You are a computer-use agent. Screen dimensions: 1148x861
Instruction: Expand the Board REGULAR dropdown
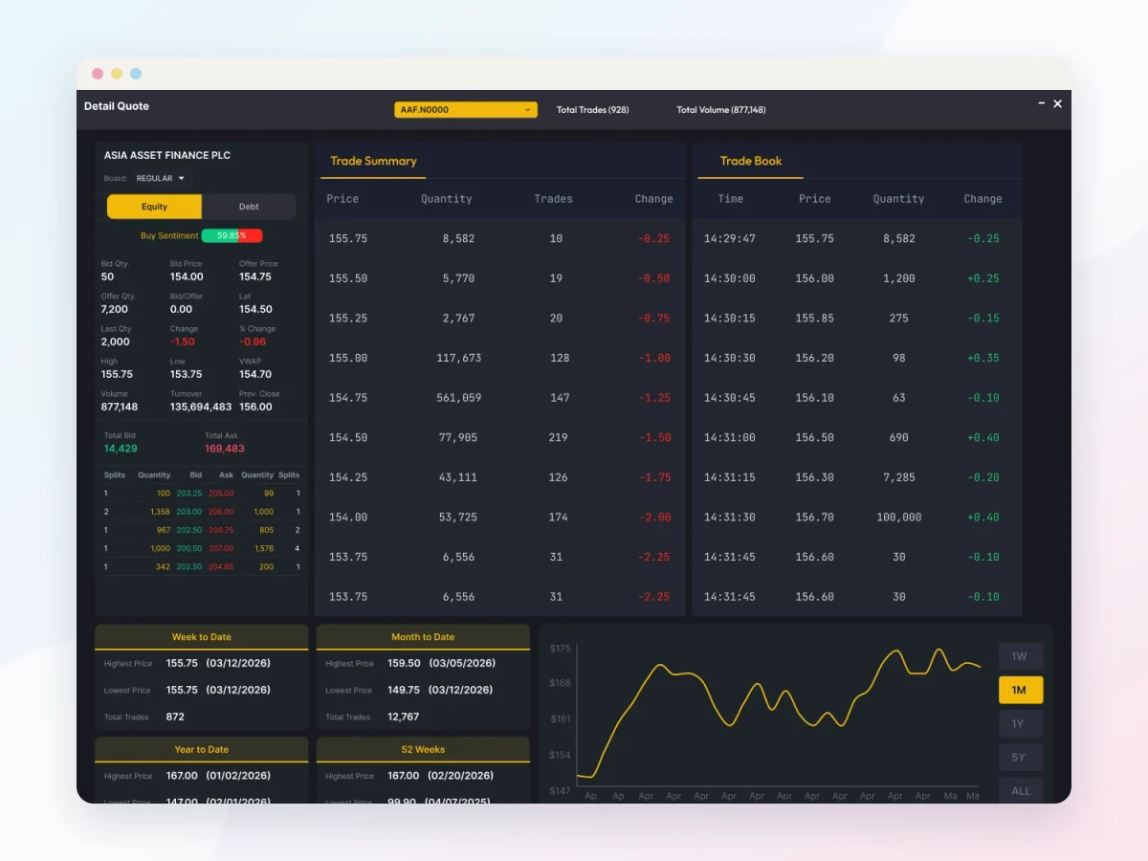(161, 178)
